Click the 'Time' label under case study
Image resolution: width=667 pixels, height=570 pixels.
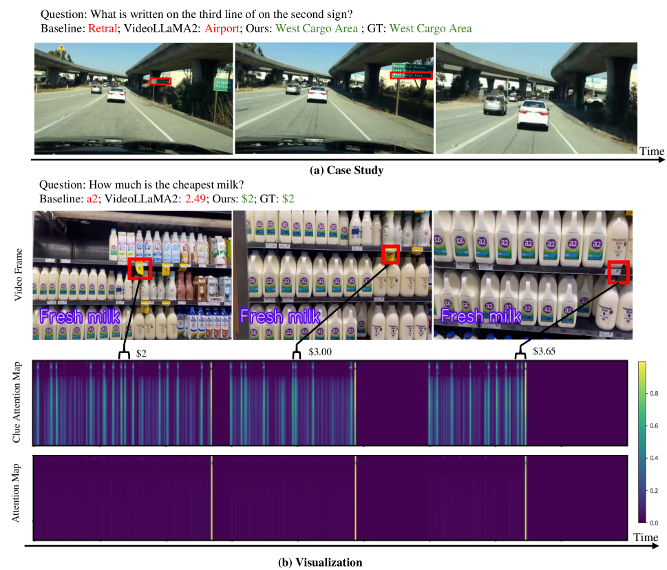652,151
